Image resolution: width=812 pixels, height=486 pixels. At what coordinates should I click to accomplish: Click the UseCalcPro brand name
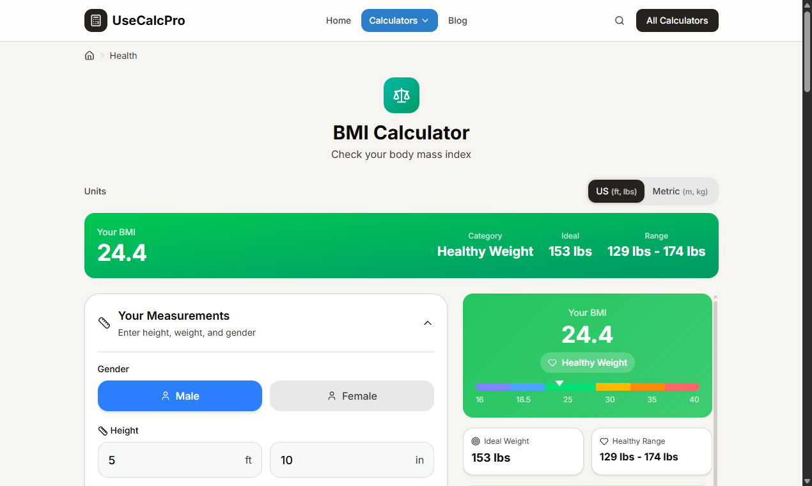tap(149, 20)
